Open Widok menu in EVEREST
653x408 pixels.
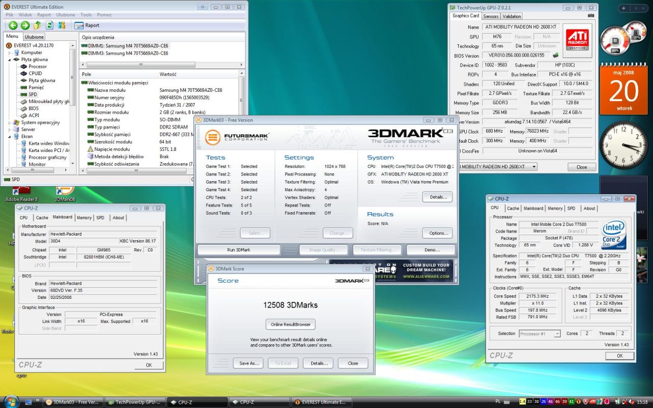click(25, 15)
